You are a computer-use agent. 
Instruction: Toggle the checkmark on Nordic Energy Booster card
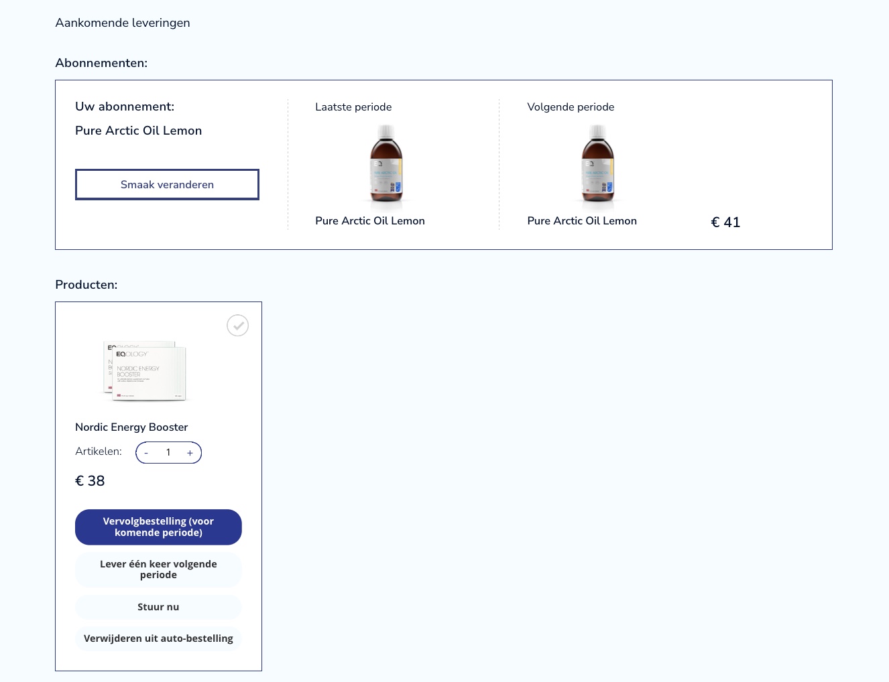pos(237,326)
